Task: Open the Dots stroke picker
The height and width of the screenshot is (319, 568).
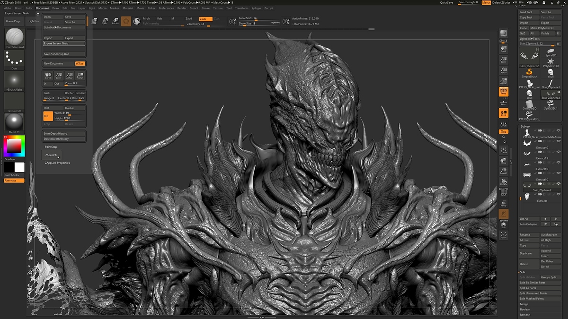Action: tap(14, 59)
